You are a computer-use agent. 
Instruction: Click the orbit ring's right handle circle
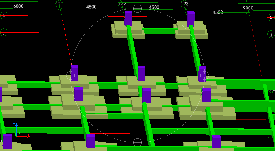click(205, 75)
